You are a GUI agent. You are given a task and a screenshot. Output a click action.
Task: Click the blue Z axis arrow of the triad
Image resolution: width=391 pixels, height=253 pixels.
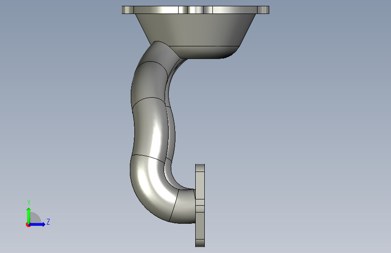[x=37, y=224]
